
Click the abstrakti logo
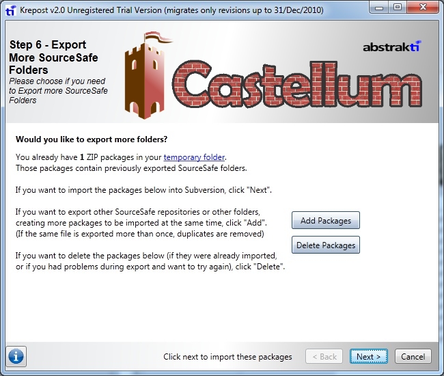tap(392, 46)
